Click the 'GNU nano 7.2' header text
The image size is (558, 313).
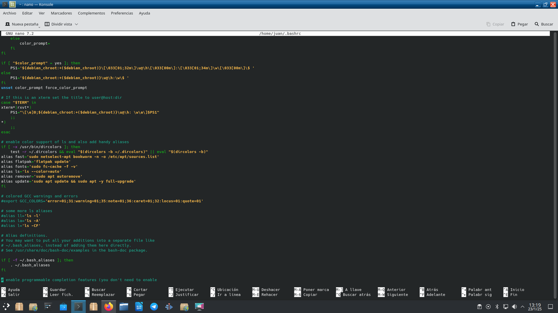pos(19,33)
